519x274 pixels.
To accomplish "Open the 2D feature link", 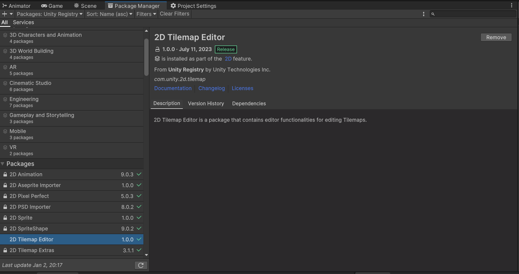I will [x=228, y=59].
